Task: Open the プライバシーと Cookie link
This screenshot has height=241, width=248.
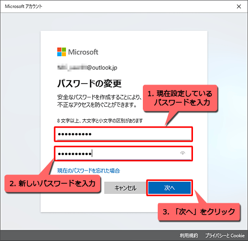Action: tap(225, 236)
